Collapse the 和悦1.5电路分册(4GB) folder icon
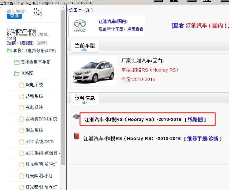The height and width of the screenshot is (190, 229). [9, 51]
